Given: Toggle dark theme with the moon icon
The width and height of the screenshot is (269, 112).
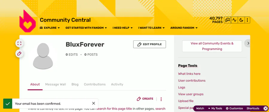Looking at the screenshot, I should pos(241,20).
